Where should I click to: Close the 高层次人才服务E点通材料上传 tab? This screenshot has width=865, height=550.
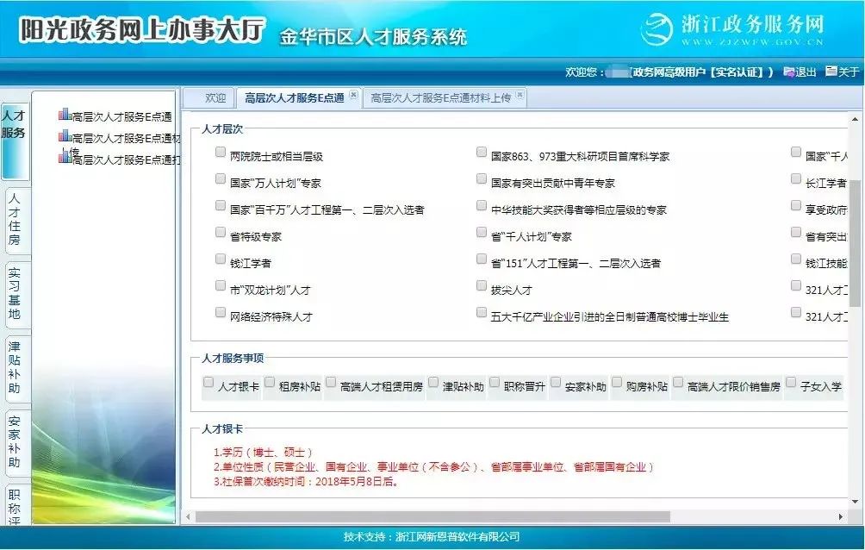tap(520, 96)
